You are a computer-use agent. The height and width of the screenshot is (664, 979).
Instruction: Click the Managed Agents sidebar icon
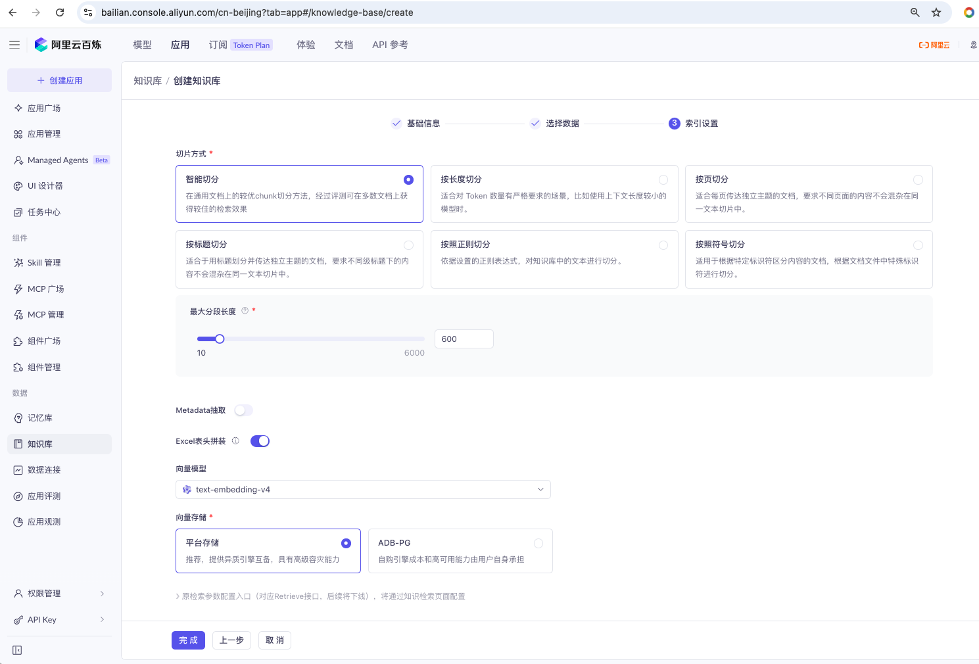point(18,160)
